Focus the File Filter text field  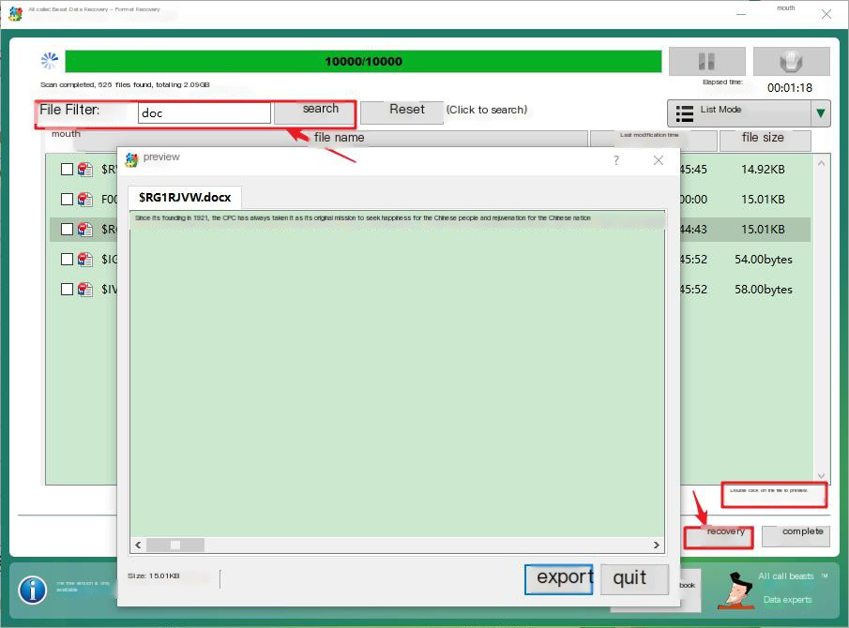click(205, 112)
